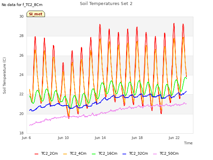Viewport: 213px width, 160px height.
Task: Click the Jun 10 x-axis tick label
Action: [63, 138]
